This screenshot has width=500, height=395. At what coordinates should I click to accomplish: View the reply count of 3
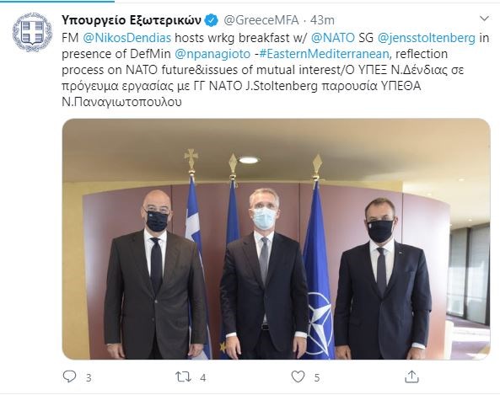(89, 378)
